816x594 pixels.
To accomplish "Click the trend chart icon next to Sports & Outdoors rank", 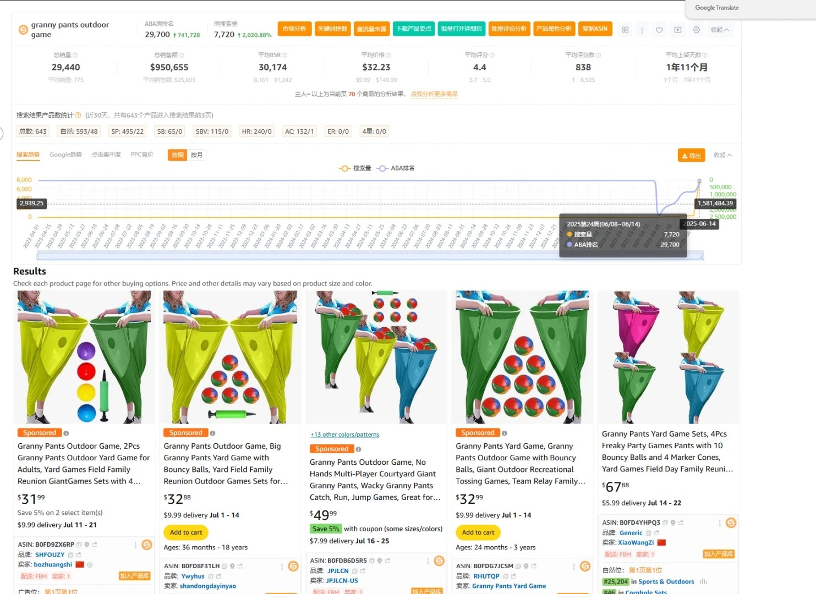I will coord(703,581).
